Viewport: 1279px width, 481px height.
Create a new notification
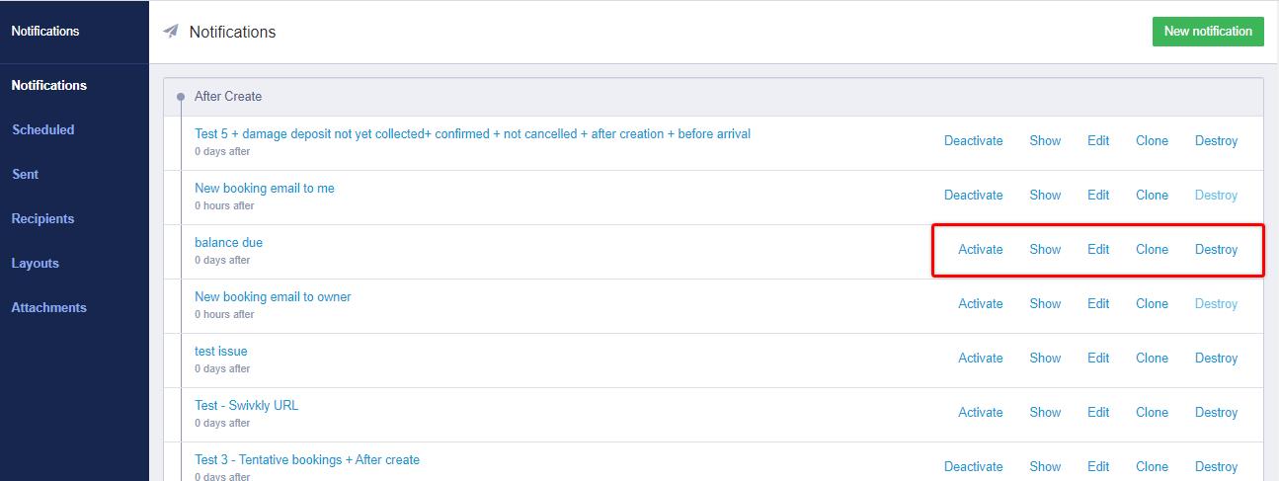(1207, 32)
